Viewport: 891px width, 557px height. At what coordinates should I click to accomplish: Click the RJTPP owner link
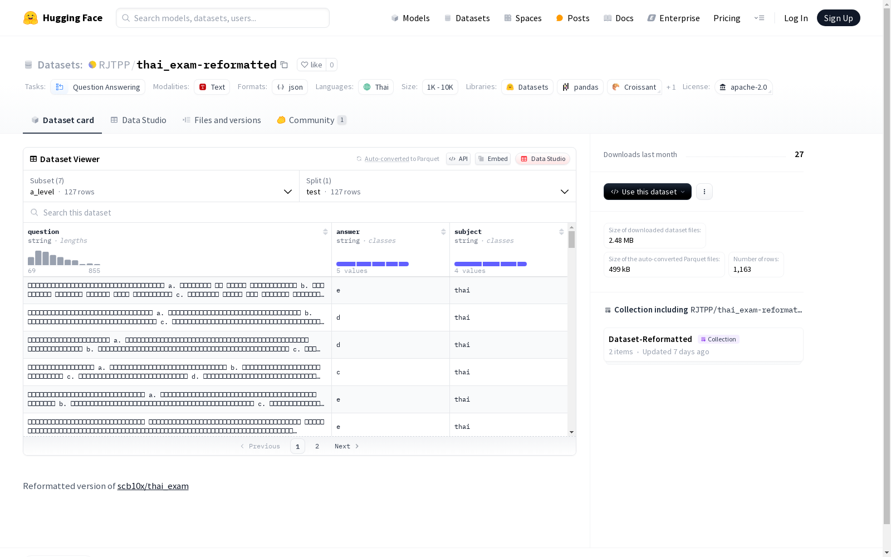tap(114, 65)
